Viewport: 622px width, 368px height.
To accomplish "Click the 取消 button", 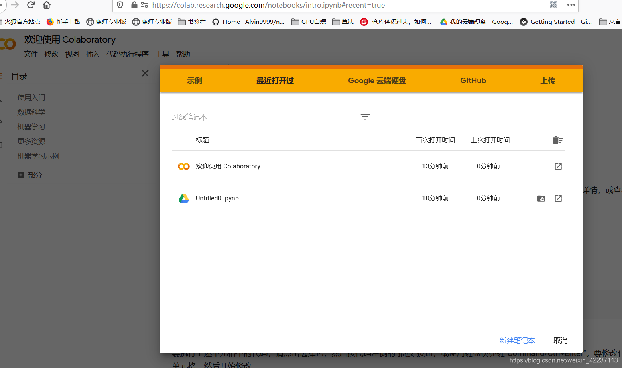I will 561,341.
